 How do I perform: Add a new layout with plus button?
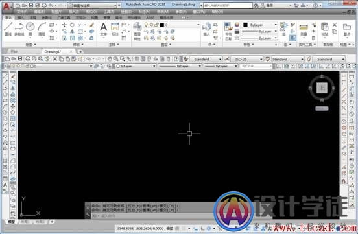[x=52, y=222]
